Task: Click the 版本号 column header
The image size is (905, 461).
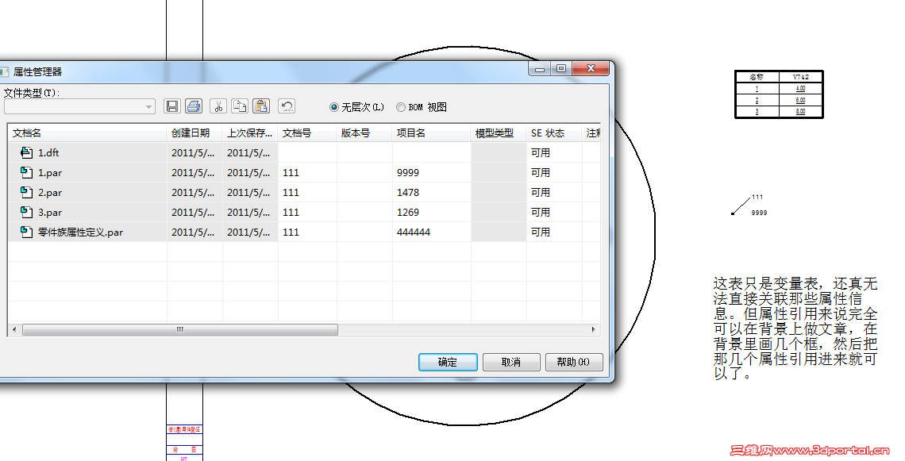Action: point(364,133)
